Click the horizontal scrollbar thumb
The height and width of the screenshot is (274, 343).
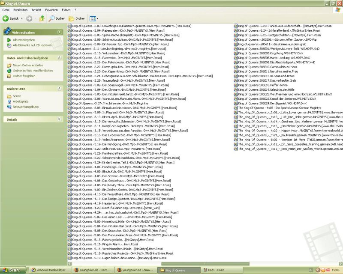tap(205, 264)
